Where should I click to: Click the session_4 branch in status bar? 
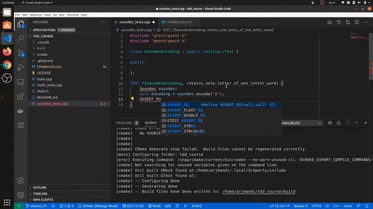point(36,206)
